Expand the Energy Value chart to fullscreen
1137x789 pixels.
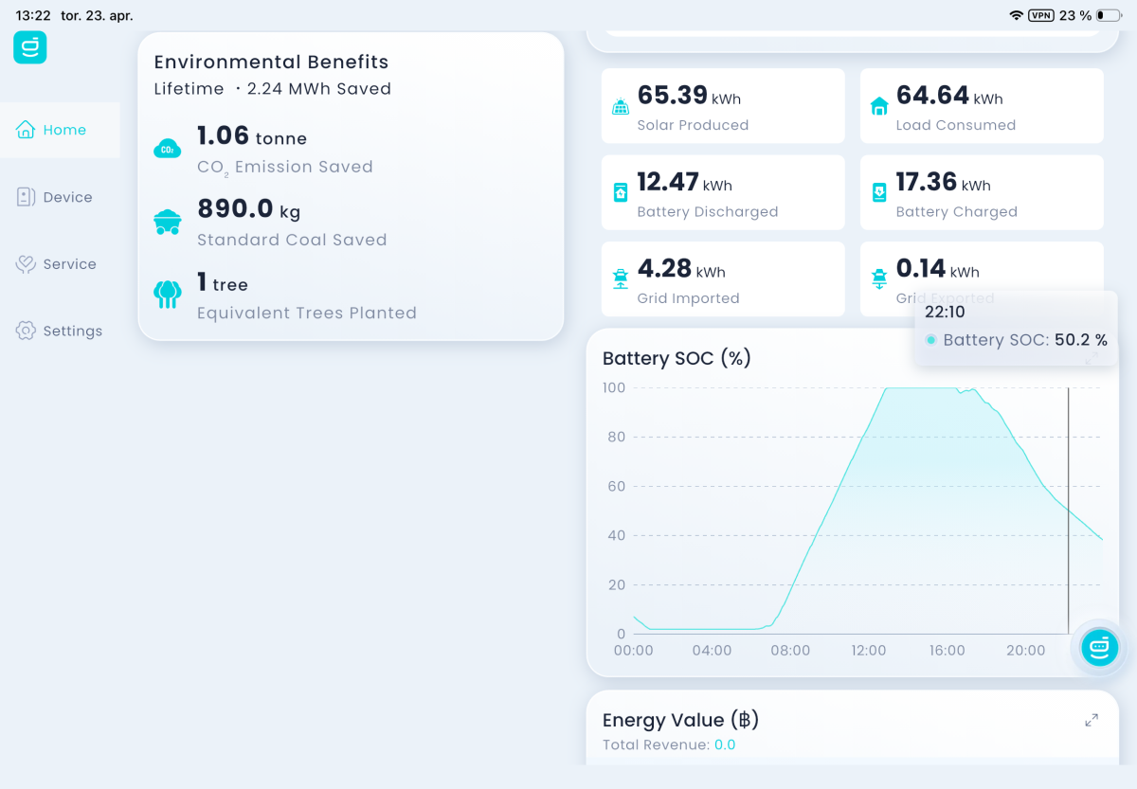(x=1092, y=721)
